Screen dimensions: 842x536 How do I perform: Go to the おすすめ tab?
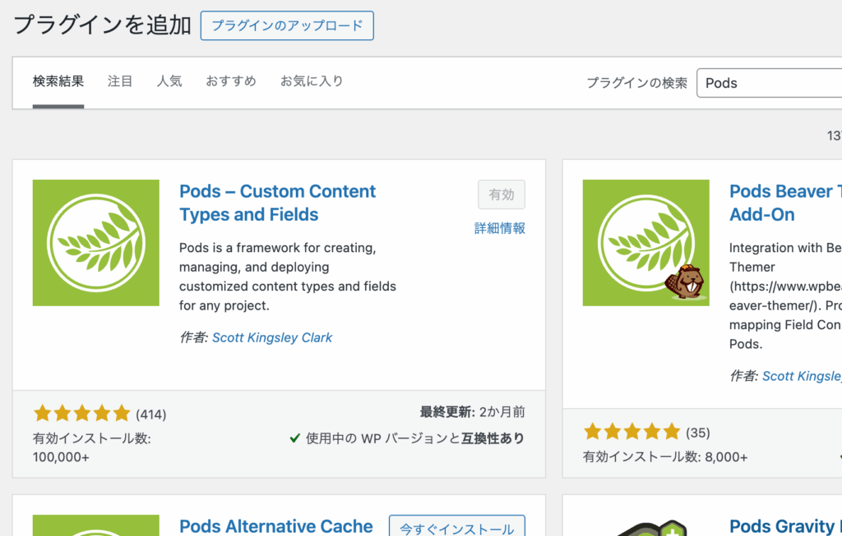[231, 81]
